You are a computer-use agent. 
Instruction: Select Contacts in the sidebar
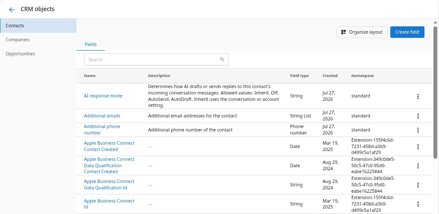[x=38, y=26]
